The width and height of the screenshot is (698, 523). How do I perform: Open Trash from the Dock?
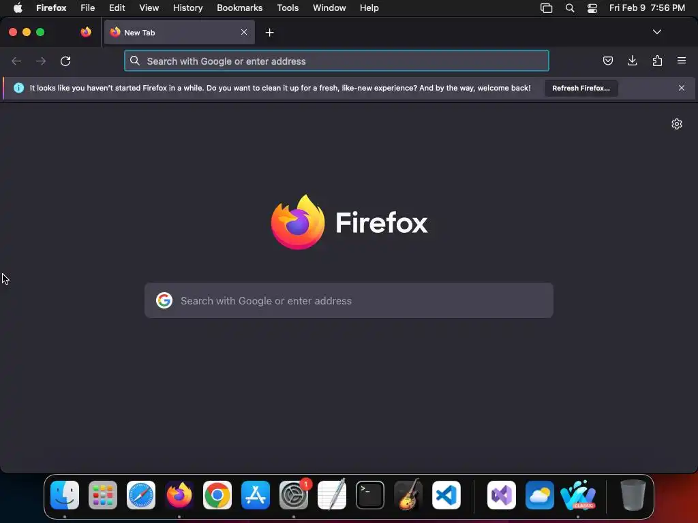pos(633,495)
